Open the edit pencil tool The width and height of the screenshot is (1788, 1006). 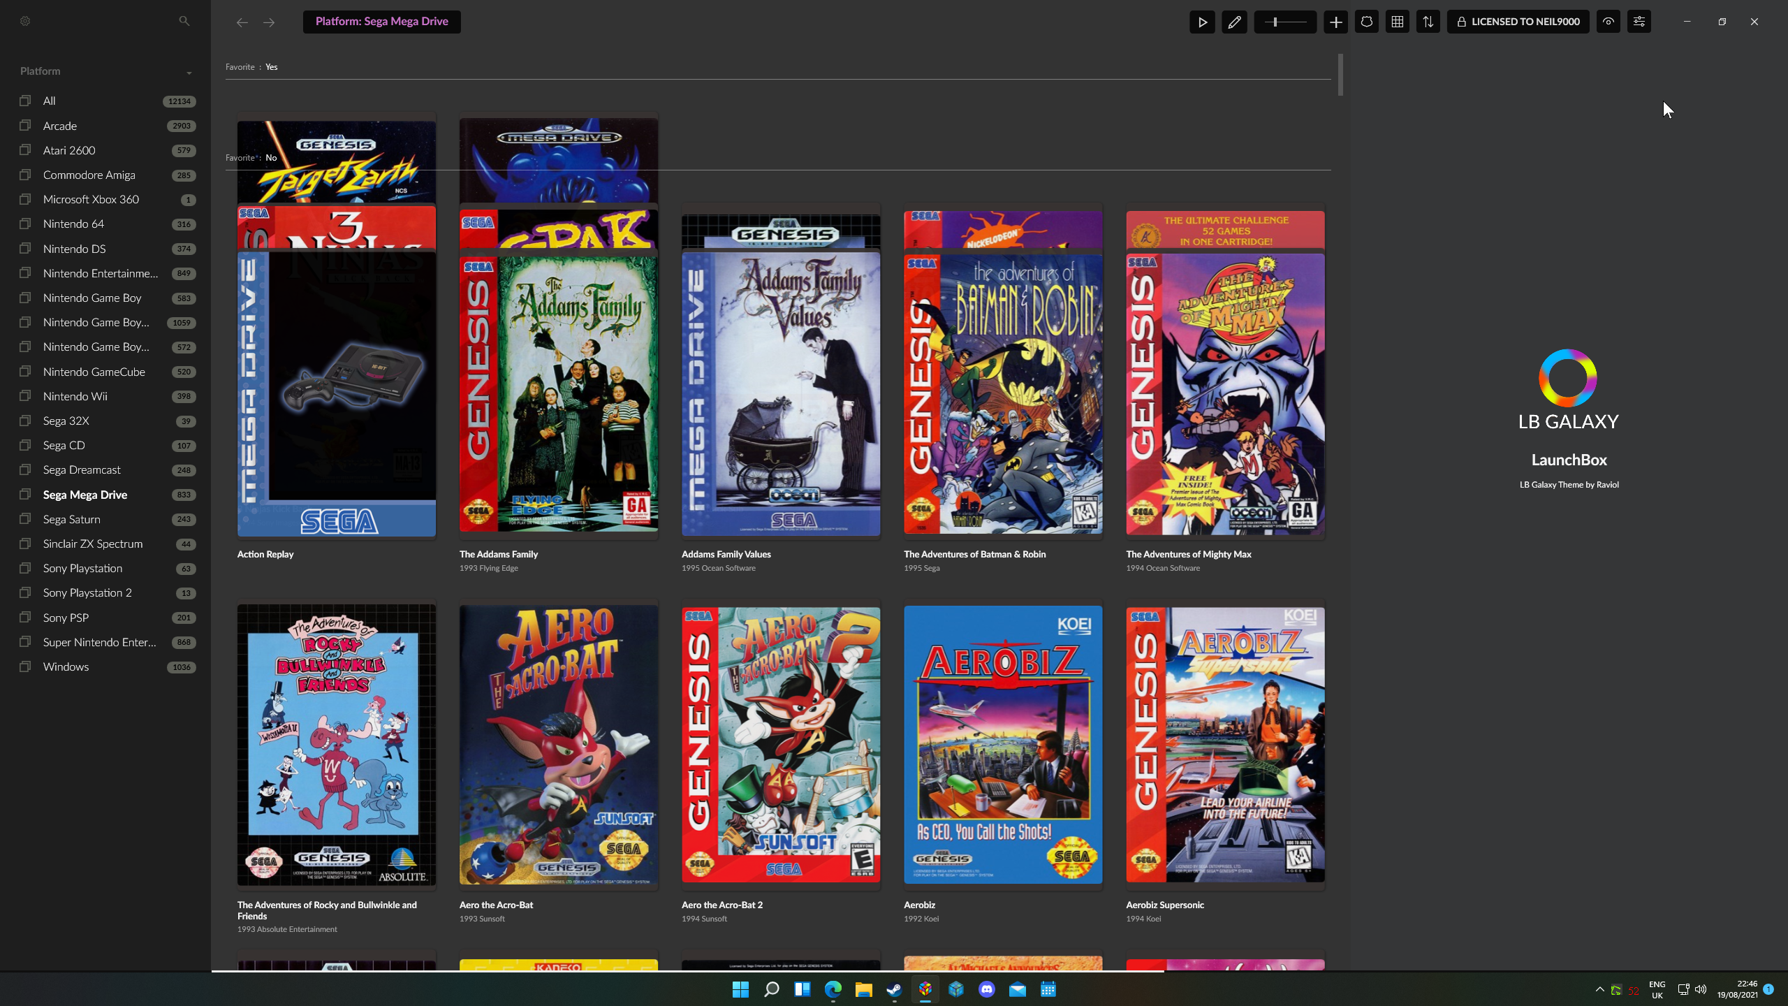pos(1234,22)
